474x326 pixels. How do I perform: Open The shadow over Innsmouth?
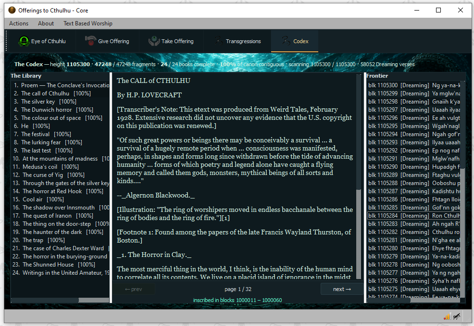(61, 208)
